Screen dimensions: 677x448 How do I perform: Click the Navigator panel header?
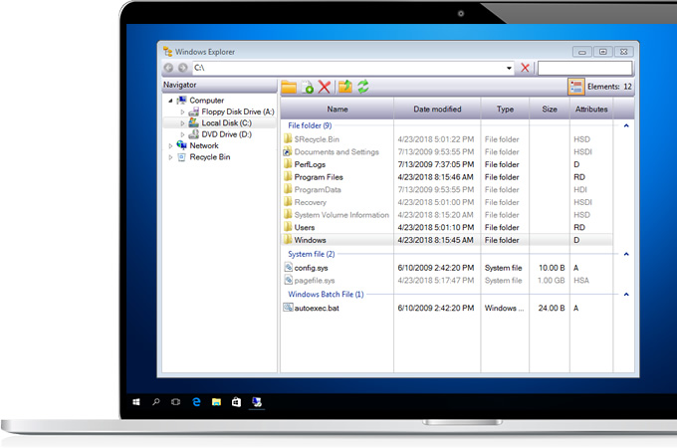click(x=219, y=85)
